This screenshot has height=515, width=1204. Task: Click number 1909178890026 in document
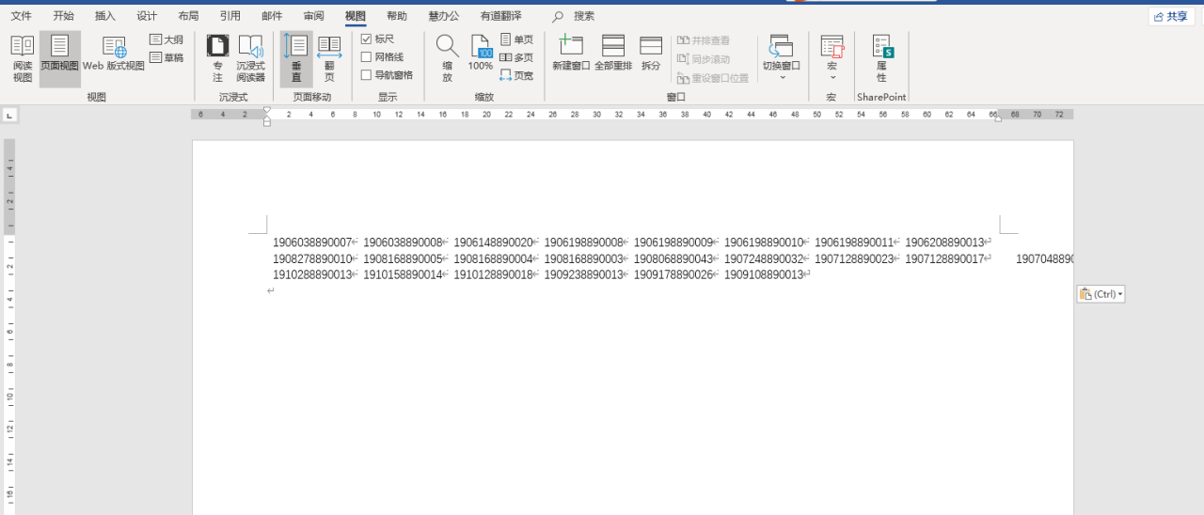click(x=673, y=274)
